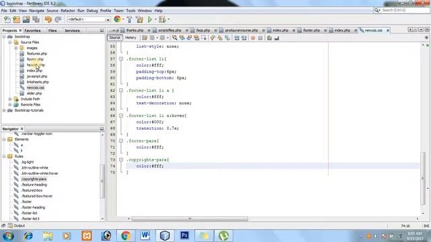Open the Navigate menu
The image size is (431, 242).
click(x=36, y=11)
